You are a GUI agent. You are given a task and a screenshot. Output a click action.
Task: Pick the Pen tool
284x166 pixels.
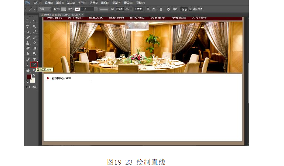pos(28,59)
